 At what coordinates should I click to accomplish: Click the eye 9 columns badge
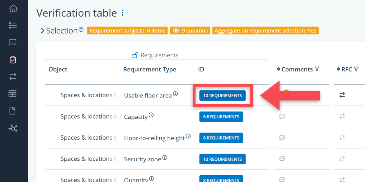tap(190, 31)
